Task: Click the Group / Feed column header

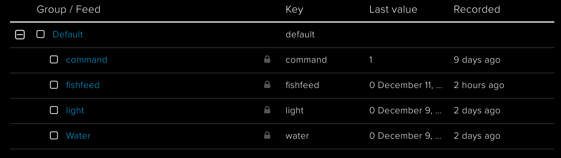Action: click(x=69, y=9)
